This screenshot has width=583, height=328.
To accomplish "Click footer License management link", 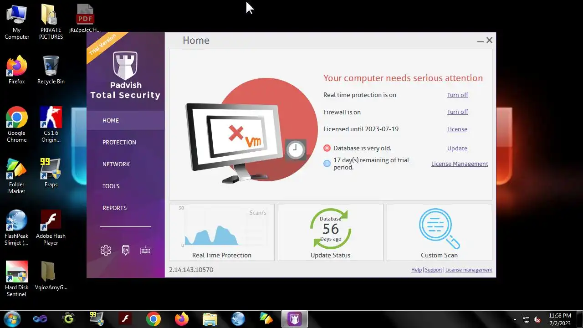I will (x=469, y=270).
